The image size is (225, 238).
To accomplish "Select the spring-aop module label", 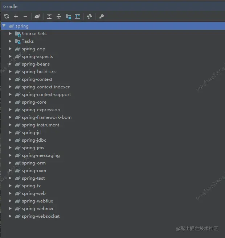I will tap(33, 49).
